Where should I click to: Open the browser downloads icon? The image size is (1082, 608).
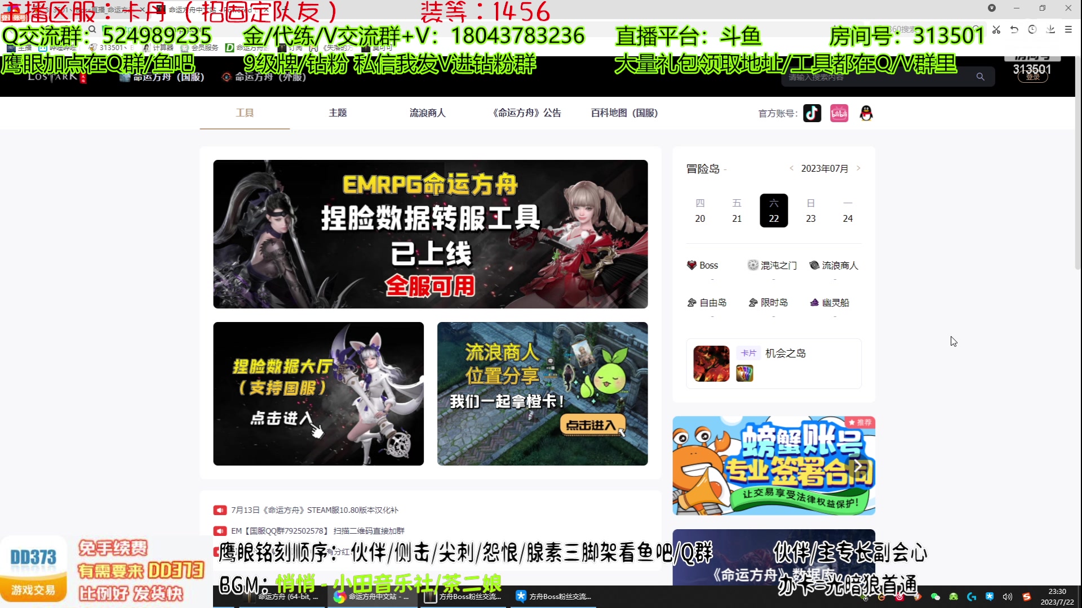tap(1050, 30)
